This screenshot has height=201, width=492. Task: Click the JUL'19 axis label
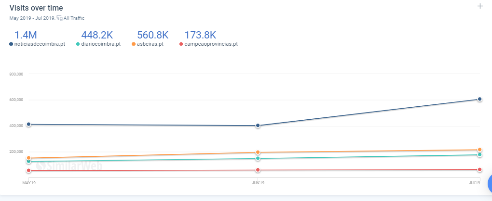(475, 183)
